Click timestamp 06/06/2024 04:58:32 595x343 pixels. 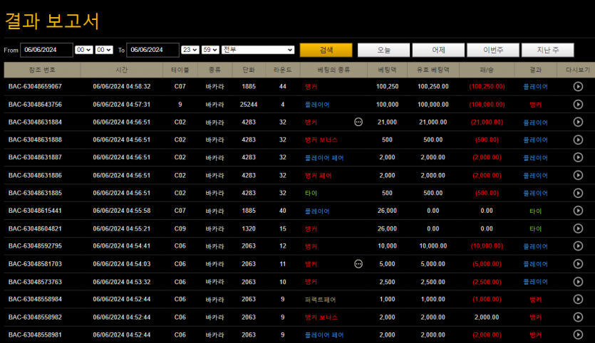tap(121, 86)
